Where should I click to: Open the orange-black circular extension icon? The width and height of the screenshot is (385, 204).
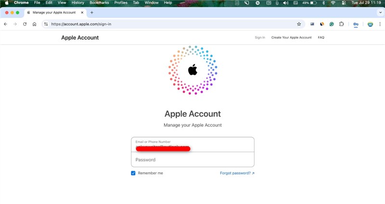(322, 24)
